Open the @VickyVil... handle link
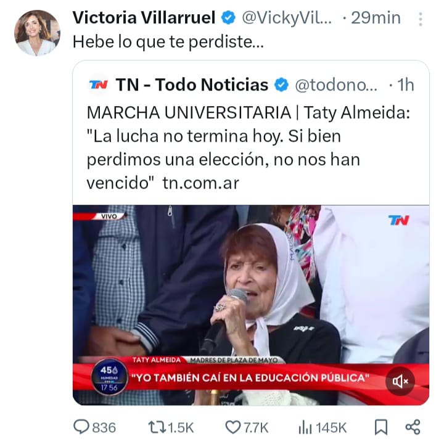 (287, 18)
